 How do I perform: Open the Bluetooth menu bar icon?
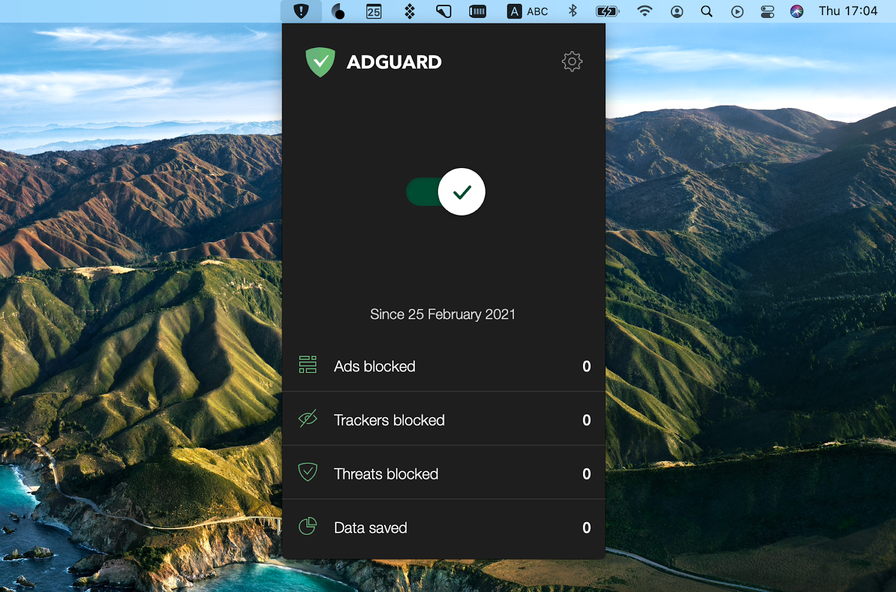[572, 11]
